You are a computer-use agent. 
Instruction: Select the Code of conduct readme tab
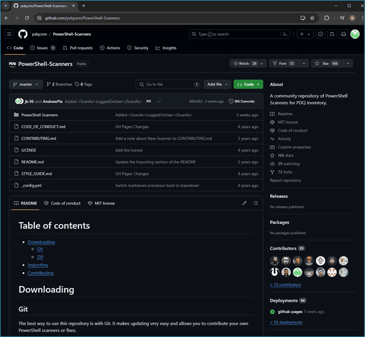(62, 203)
